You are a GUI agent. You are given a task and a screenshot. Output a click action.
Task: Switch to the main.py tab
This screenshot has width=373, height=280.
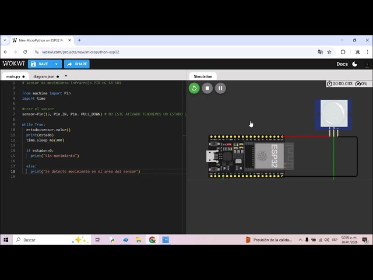tap(16, 76)
